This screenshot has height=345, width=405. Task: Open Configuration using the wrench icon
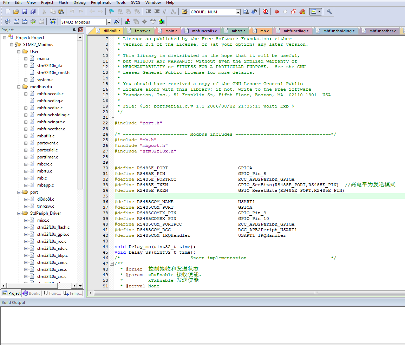(329, 11)
